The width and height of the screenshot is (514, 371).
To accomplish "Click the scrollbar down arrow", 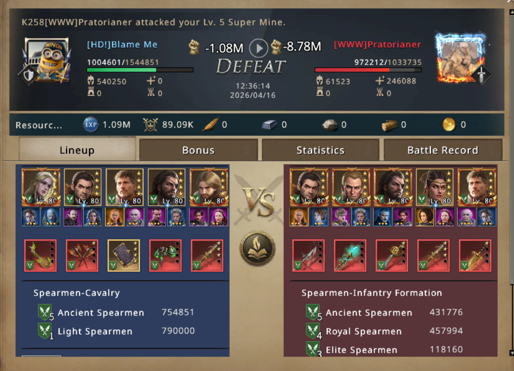I will coord(512,353).
